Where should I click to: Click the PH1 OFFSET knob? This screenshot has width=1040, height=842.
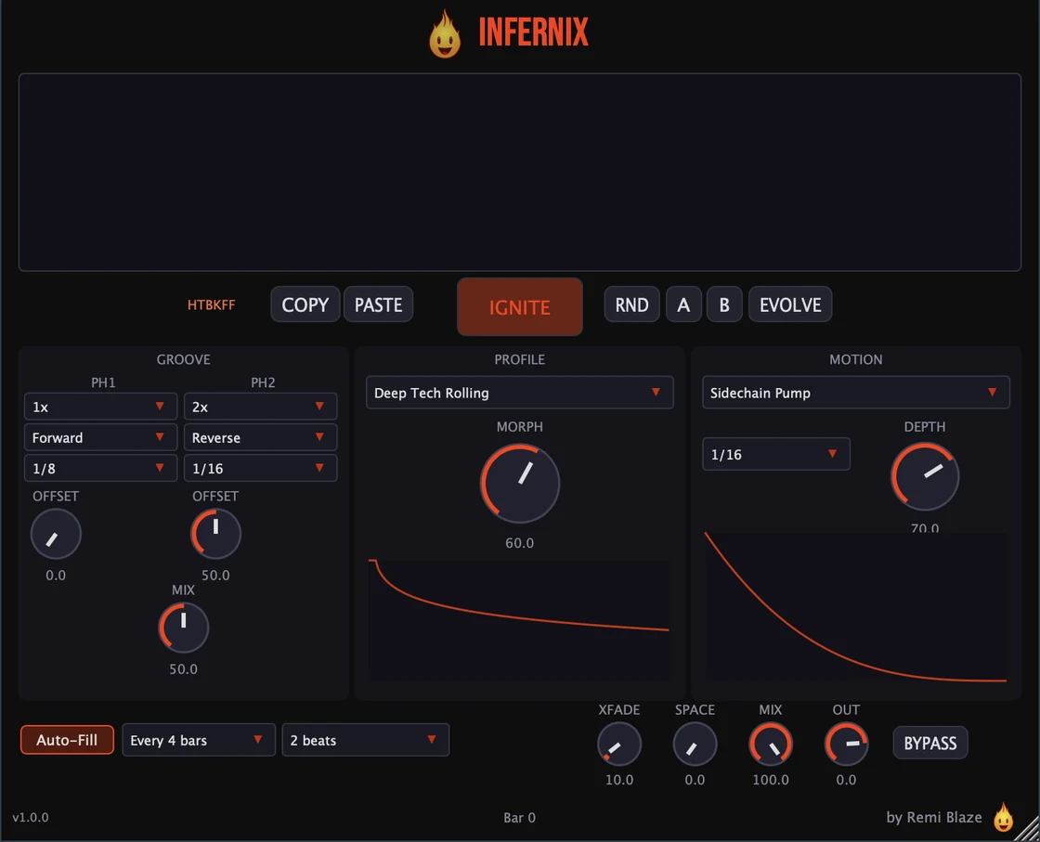click(56, 535)
